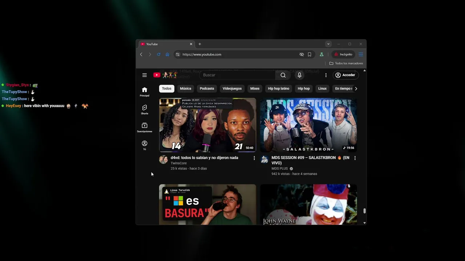The width and height of the screenshot is (465, 261).
Task: Open a new tab with the plus button
Action: [199, 44]
